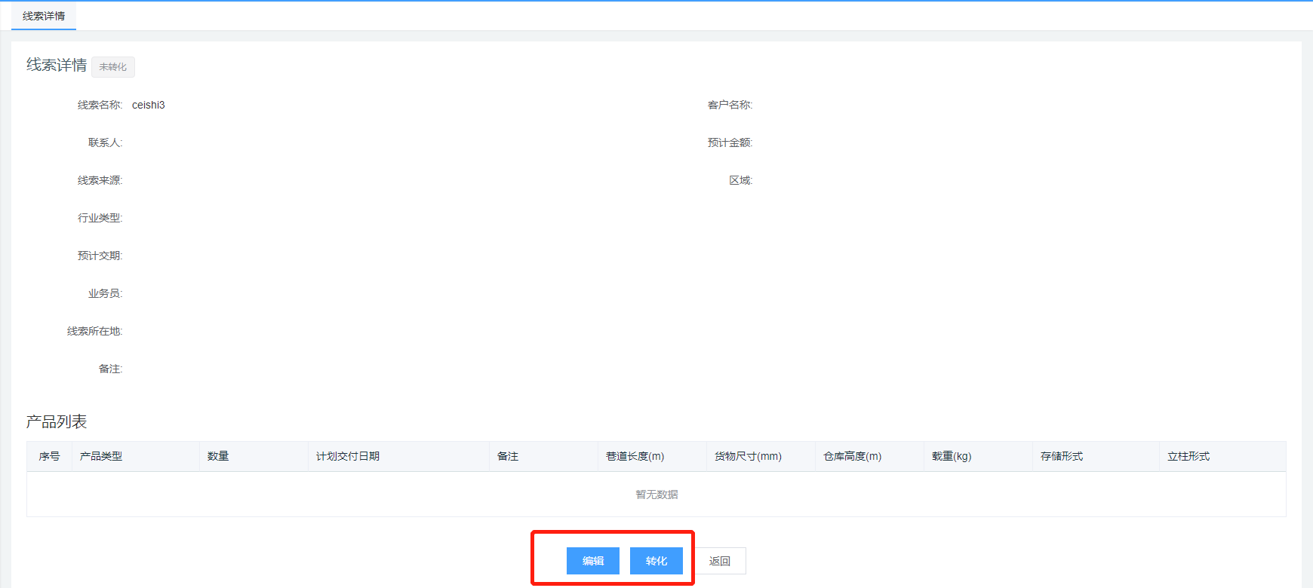Screen dimensions: 1313x588
Task: Click the 巷道长度(m) column header
Action: click(635, 456)
